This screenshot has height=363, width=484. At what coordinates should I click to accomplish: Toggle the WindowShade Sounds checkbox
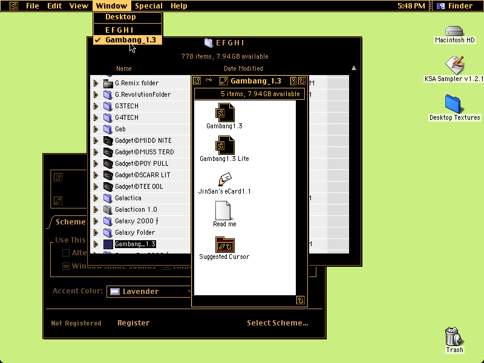tap(66, 266)
